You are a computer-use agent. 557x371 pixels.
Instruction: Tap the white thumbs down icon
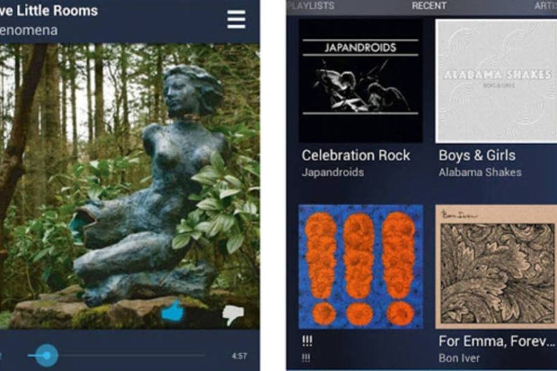tap(233, 315)
